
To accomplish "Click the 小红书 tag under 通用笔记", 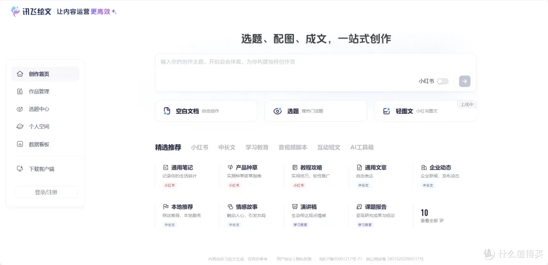I will coord(169,185).
